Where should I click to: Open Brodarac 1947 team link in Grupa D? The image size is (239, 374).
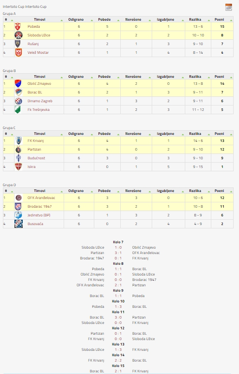(x=40, y=206)
